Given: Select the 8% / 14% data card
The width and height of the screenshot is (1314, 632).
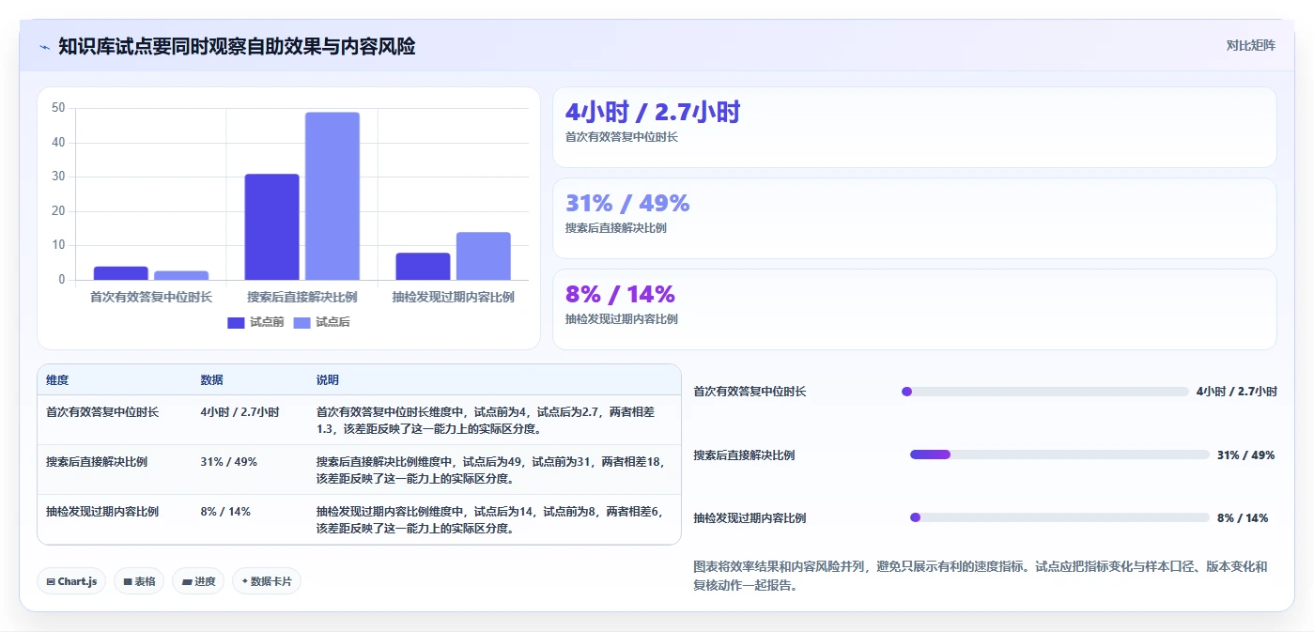Looking at the screenshot, I should (x=915, y=310).
